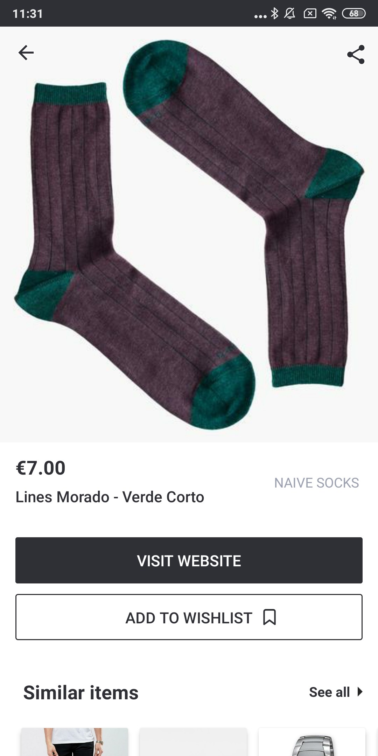Tap the arrow next to See all
Screen dimensions: 378x756
[360, 692]
